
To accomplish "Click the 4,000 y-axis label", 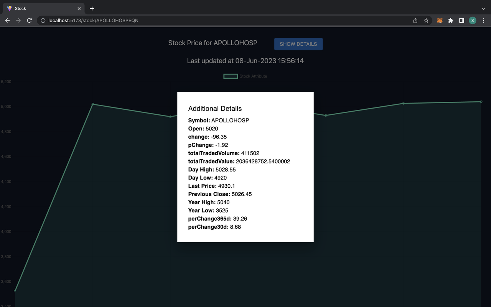I will (x=6, y=232).
